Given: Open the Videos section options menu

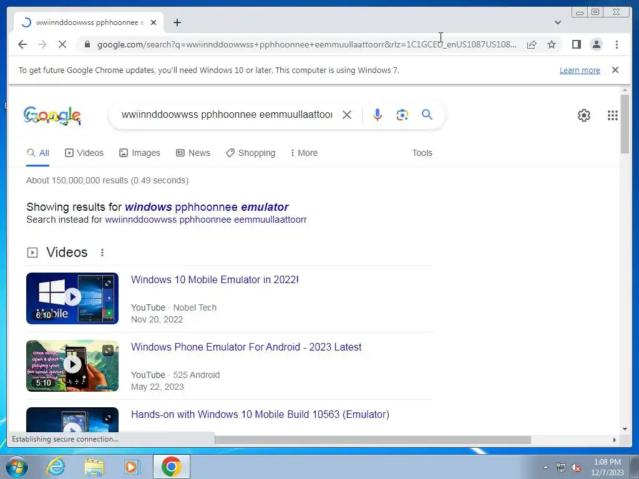Looking at the screenshot, I should 102,253.
